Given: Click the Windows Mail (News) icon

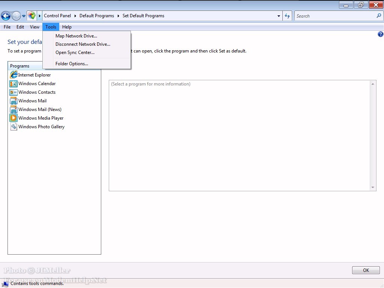Looking at the screenshot, I should click(x=13, y=109).
